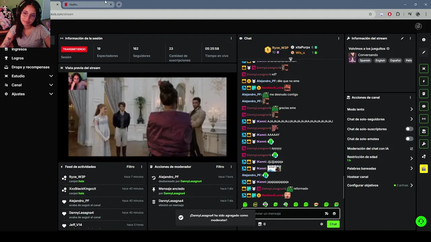Open Palabras baneadas settings
The image size is (431, 242).
[x=380, y=168]
